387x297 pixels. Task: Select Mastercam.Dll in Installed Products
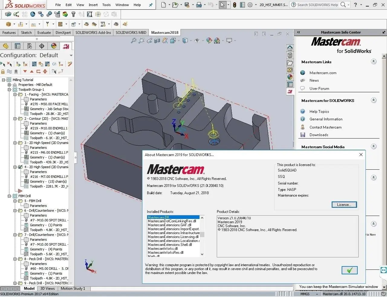173,217
